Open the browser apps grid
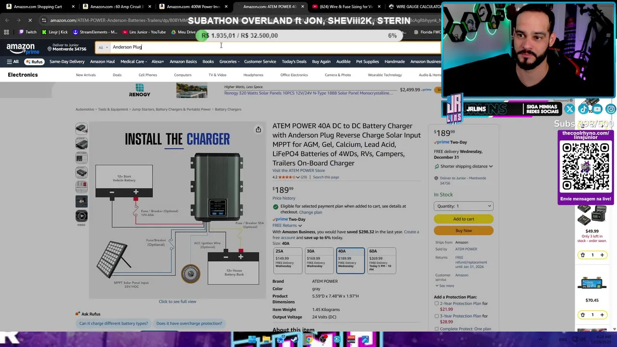This screenshot has height=347, width=617. (6, 32)
